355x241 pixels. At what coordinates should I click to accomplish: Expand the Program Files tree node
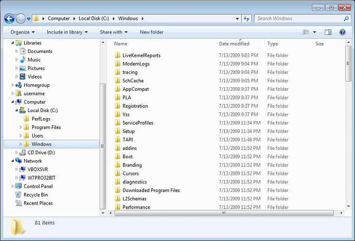[x=21, y=127]
